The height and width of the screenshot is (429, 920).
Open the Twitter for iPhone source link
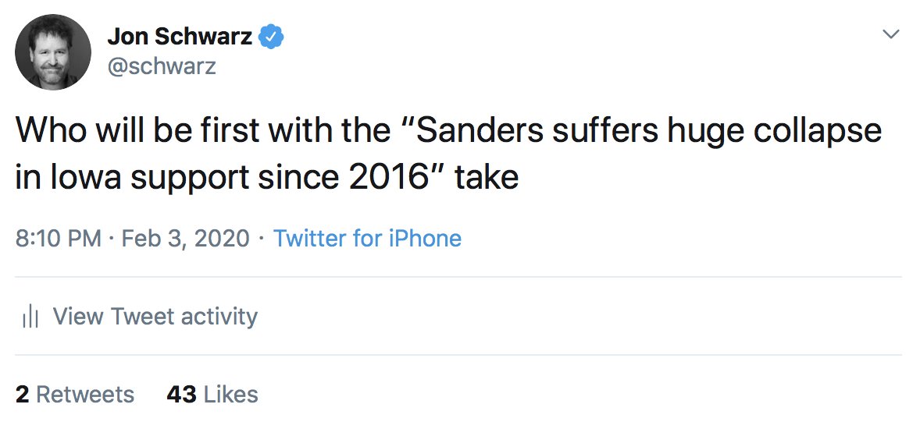(367, 239)
